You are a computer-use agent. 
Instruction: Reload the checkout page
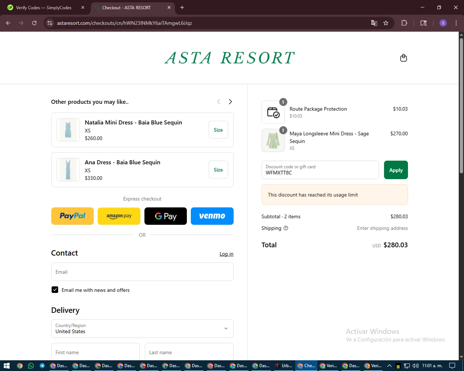pyautogui.click(x=34, y=23)
